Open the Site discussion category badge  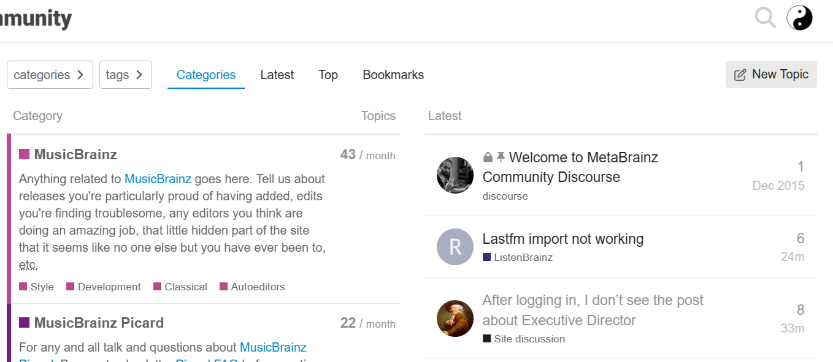[x=529, y=339]
